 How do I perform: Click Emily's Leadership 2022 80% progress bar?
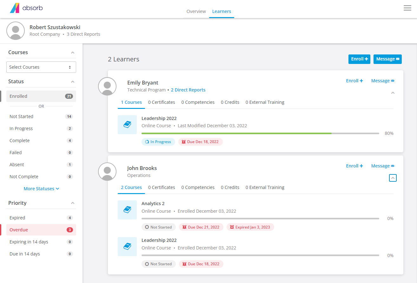point(260,133)
